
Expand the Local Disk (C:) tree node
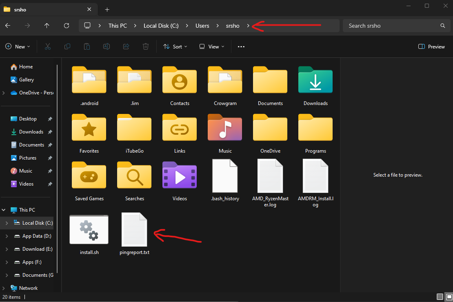pos(6,223)
